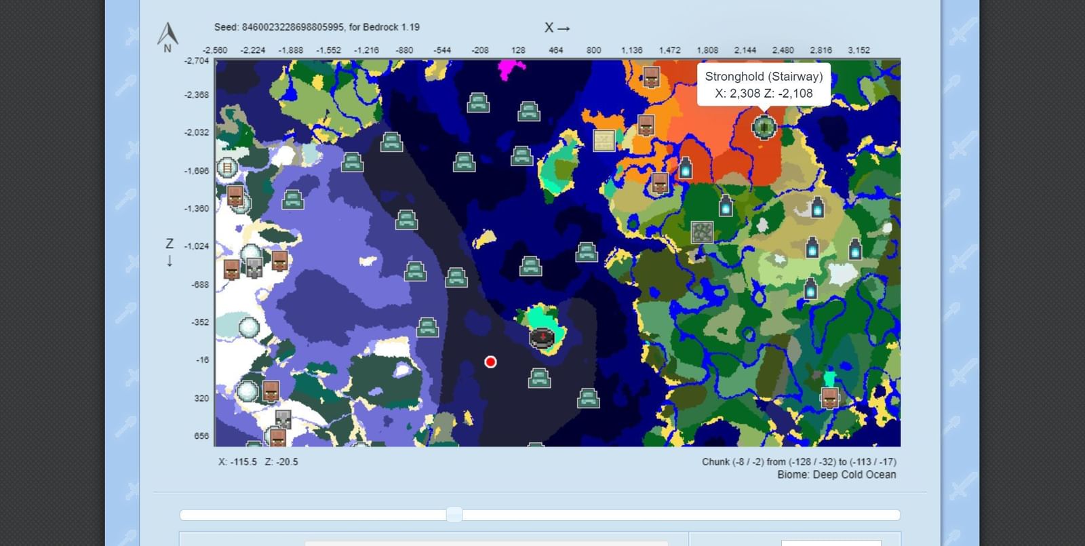Select the igloo icon with ladder

[226, 167]
